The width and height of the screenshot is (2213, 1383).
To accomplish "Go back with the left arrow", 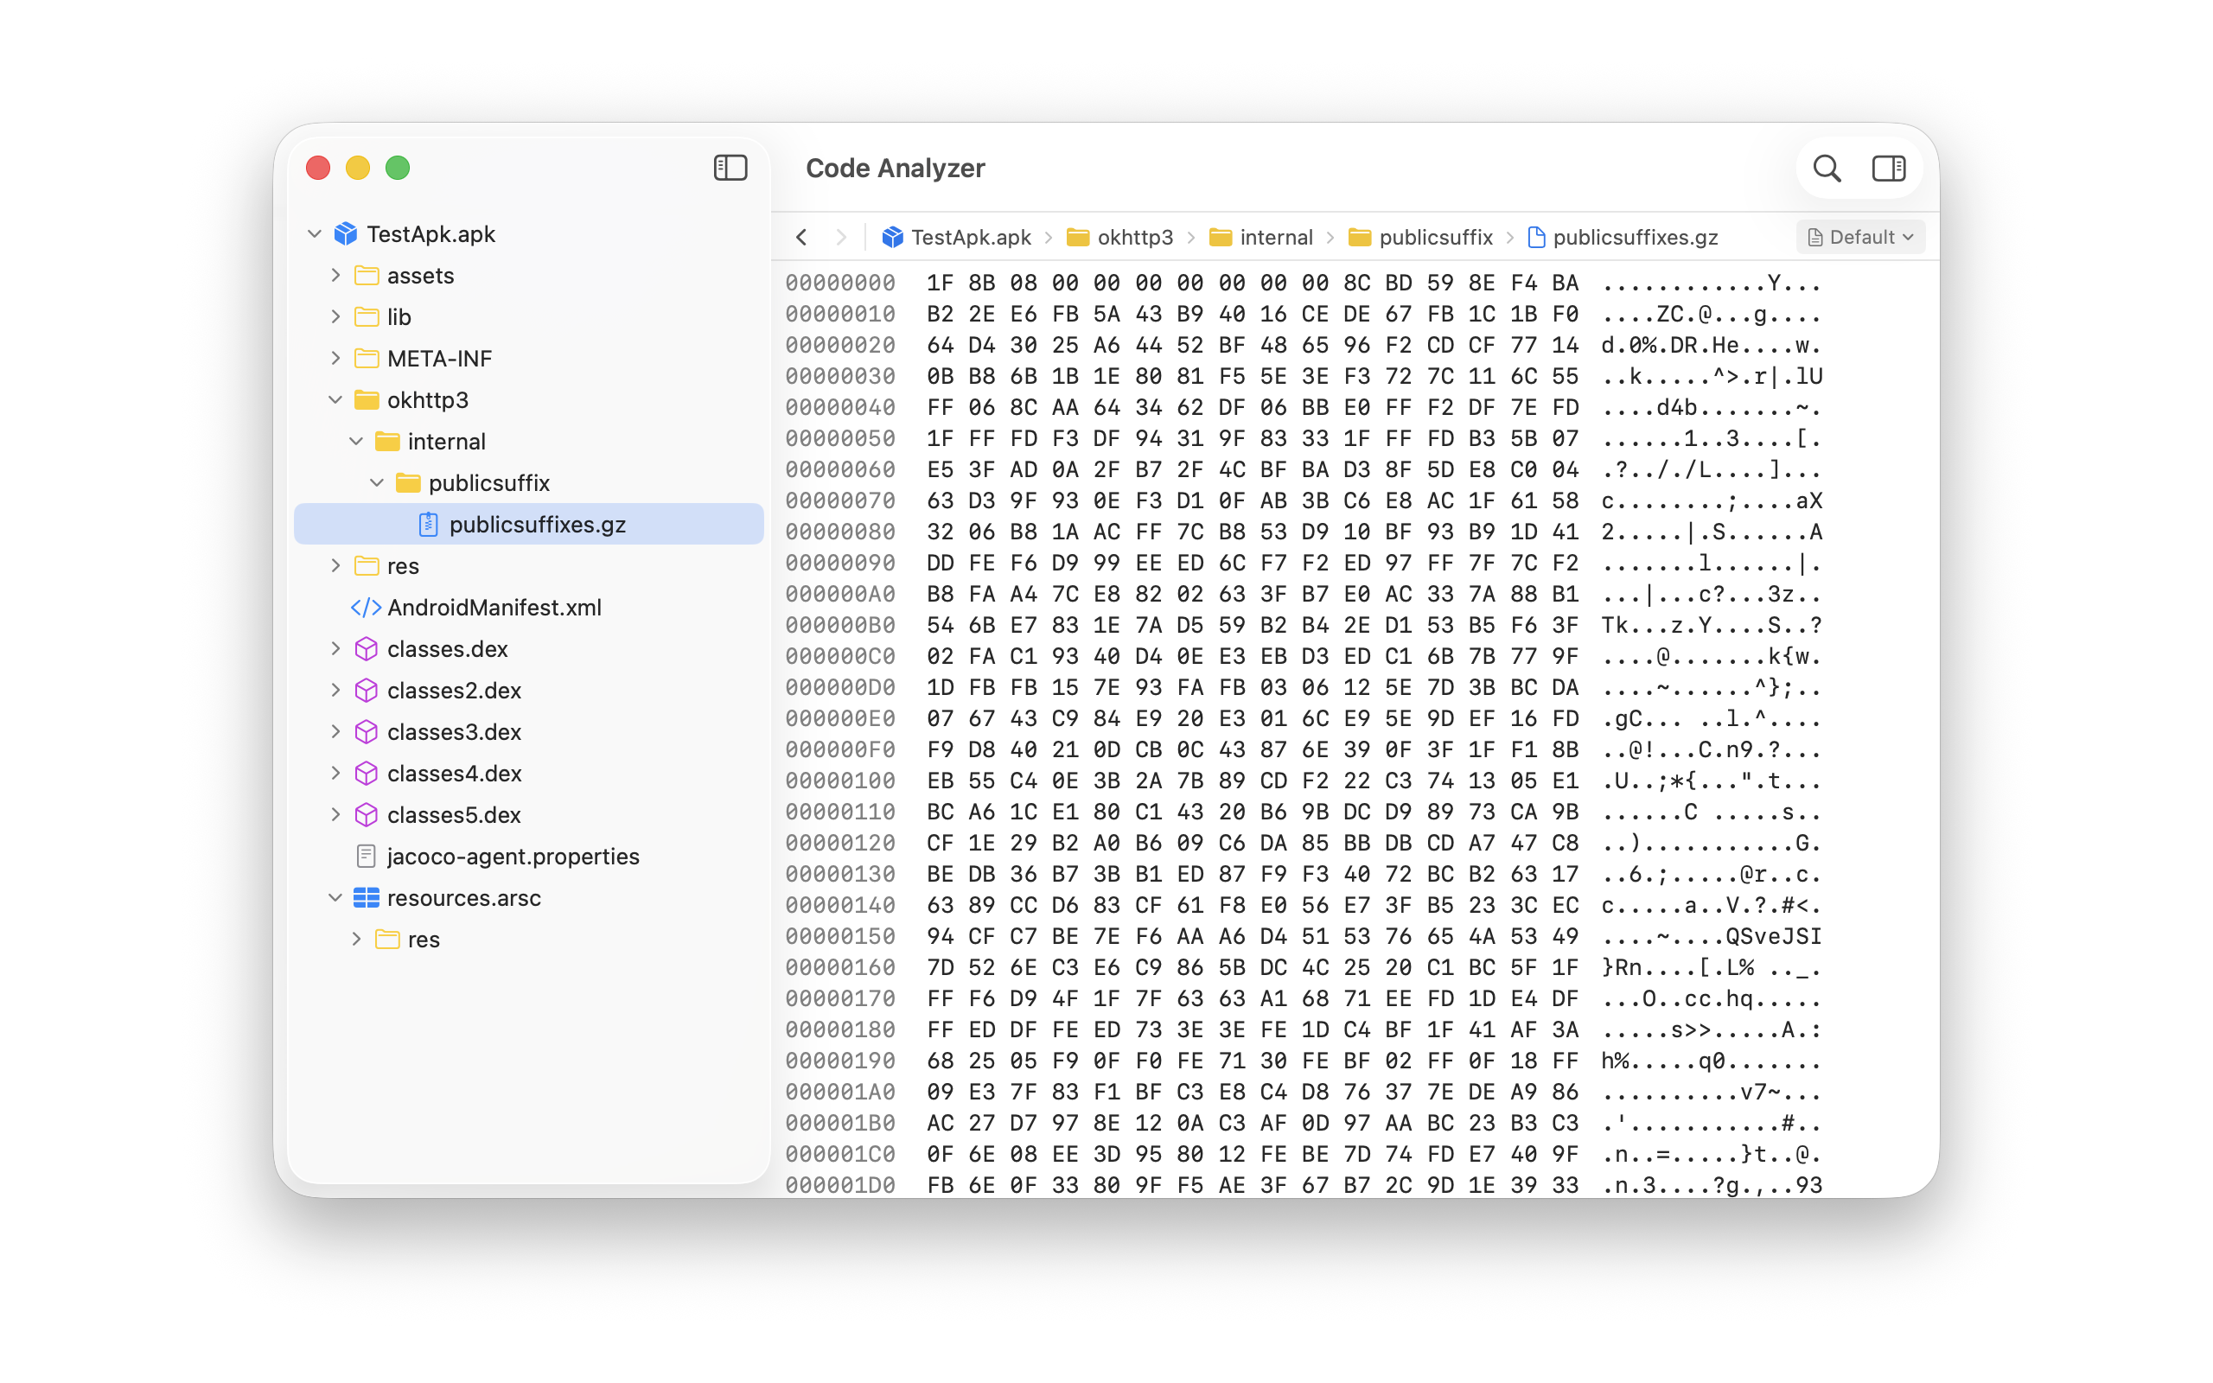I will tap(801, 238).
